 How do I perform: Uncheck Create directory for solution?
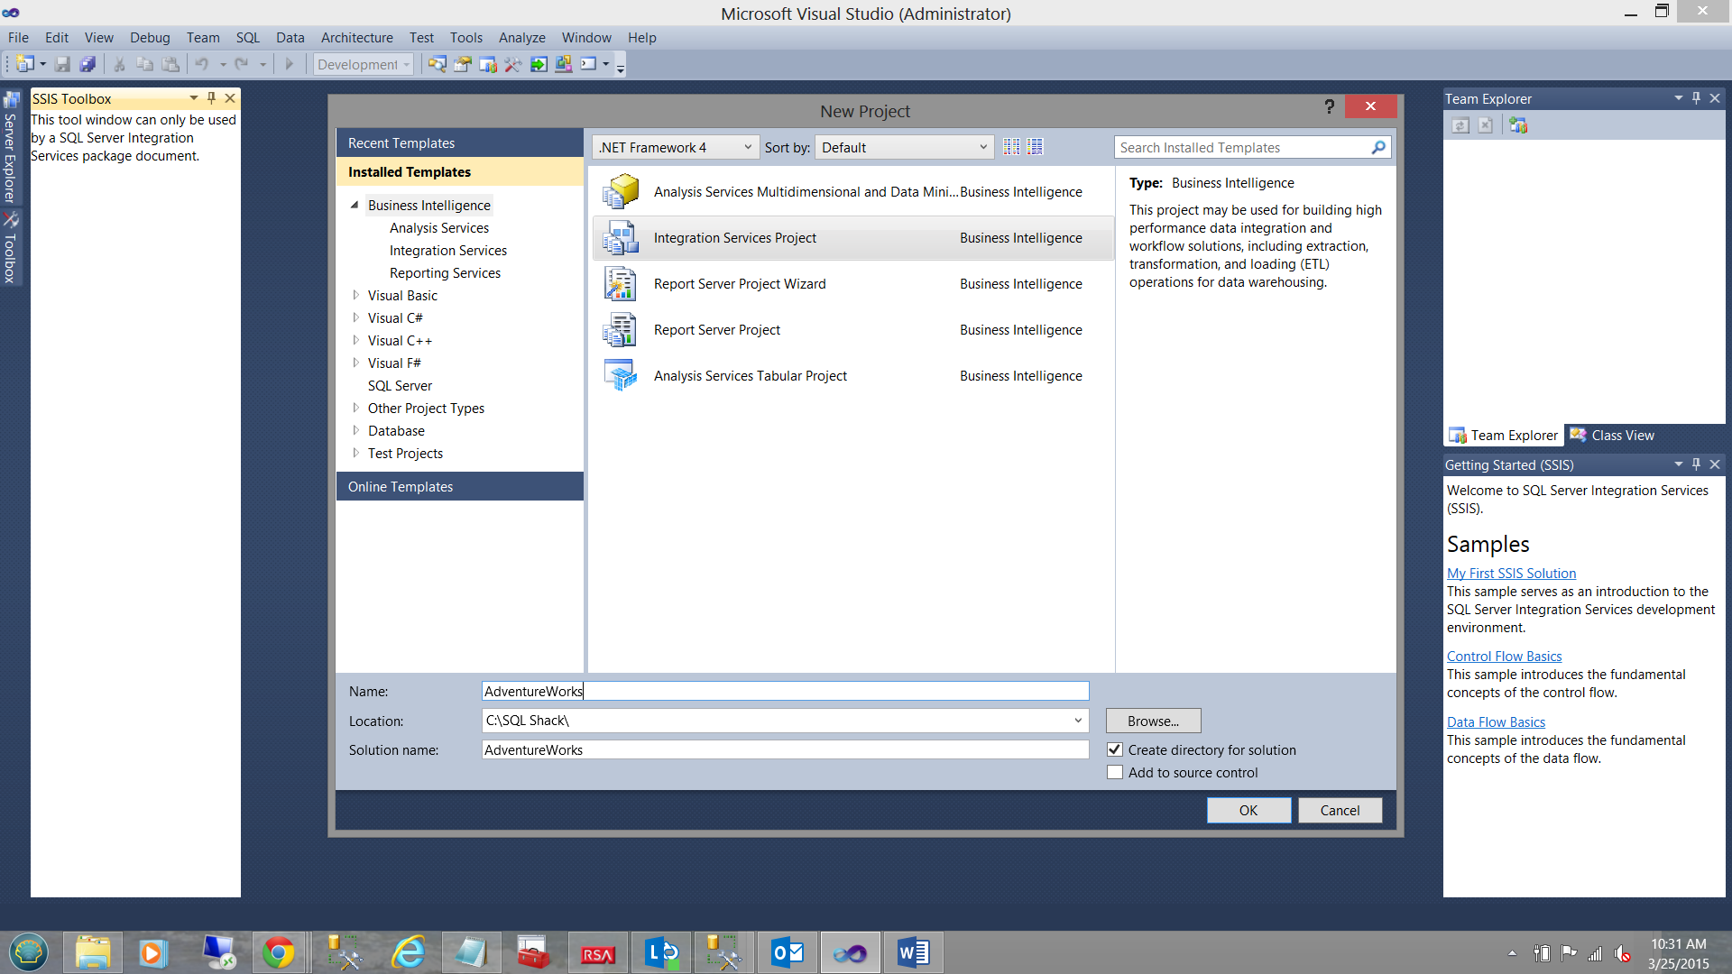point(1115,750)
